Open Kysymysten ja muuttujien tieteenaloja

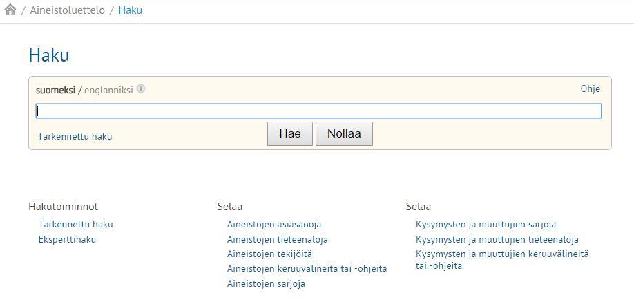pos(497,239)
